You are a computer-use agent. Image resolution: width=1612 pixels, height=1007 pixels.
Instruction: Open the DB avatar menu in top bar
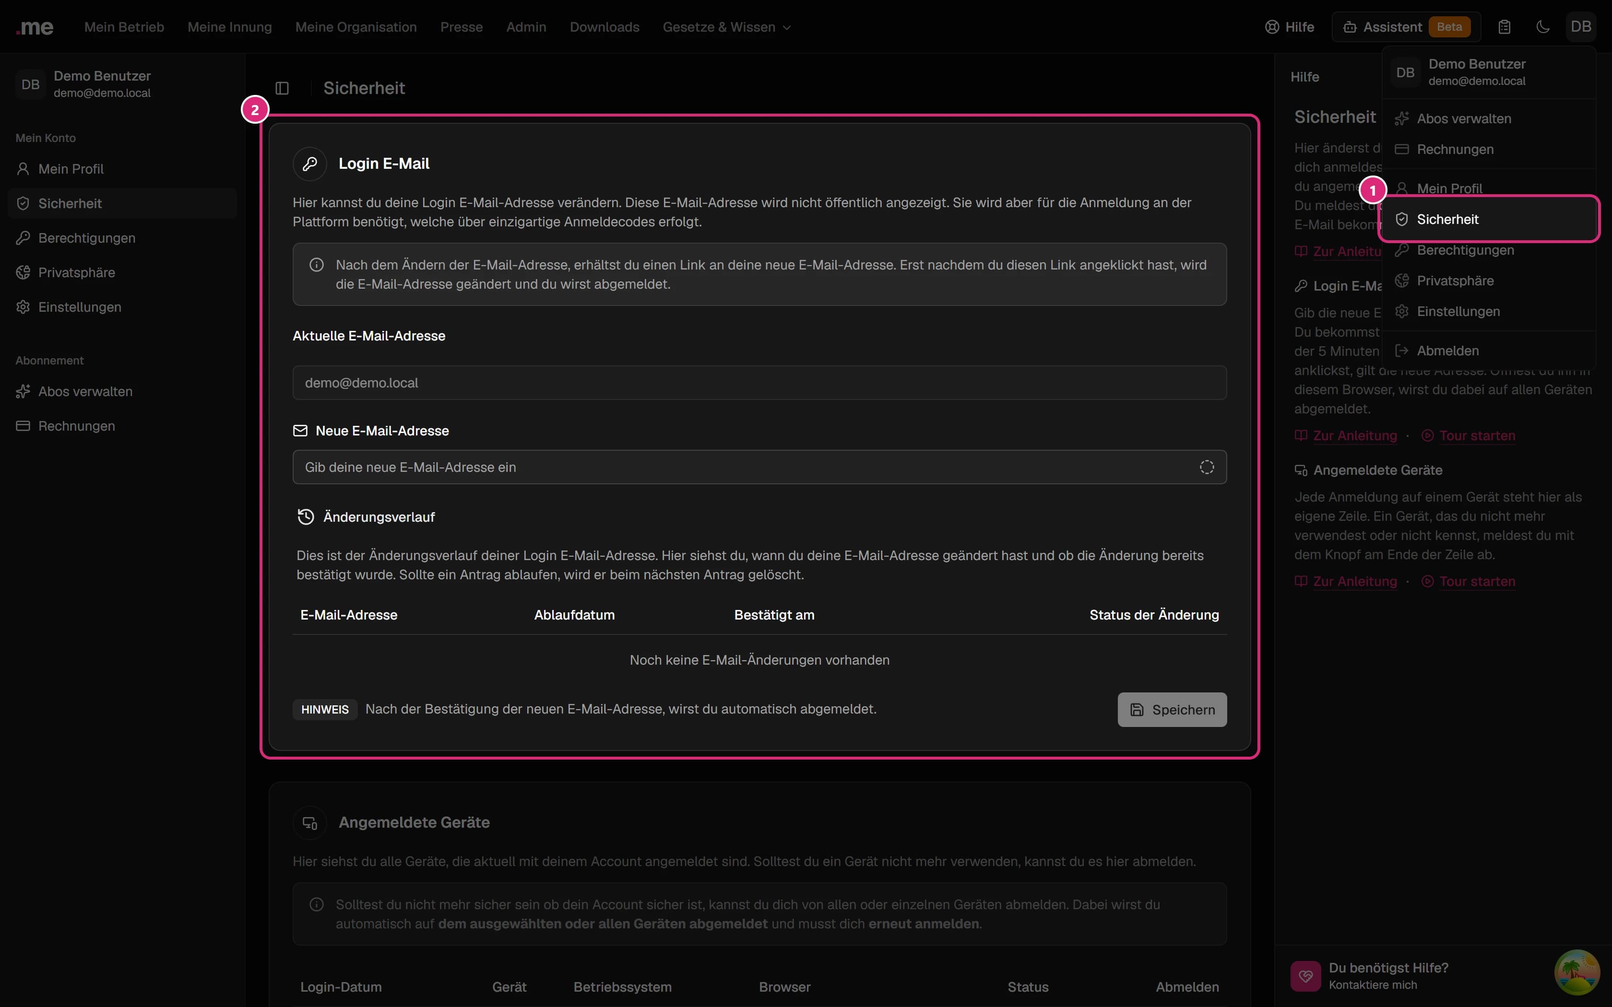click(x=1581, y=27)
